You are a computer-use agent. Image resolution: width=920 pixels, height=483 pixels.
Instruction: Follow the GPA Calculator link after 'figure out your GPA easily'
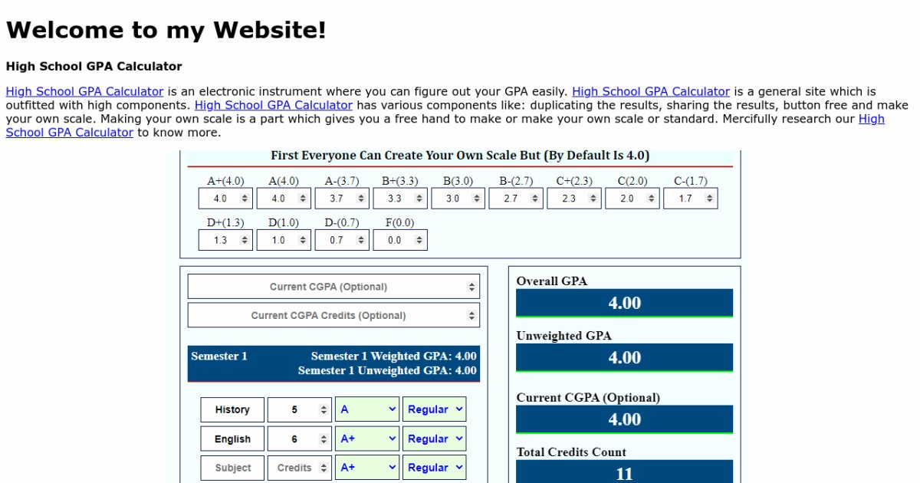650,91
